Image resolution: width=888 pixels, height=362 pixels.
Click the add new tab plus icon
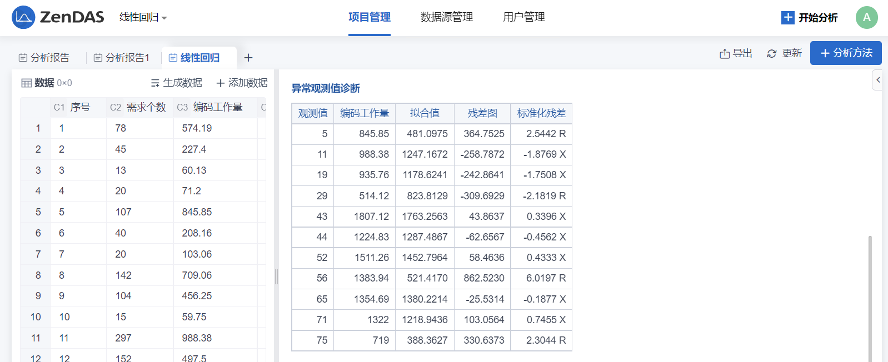click(248, 58)
